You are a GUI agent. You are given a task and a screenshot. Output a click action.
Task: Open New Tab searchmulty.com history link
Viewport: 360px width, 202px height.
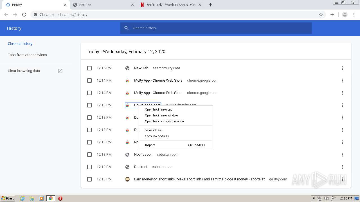click(141, 68)
